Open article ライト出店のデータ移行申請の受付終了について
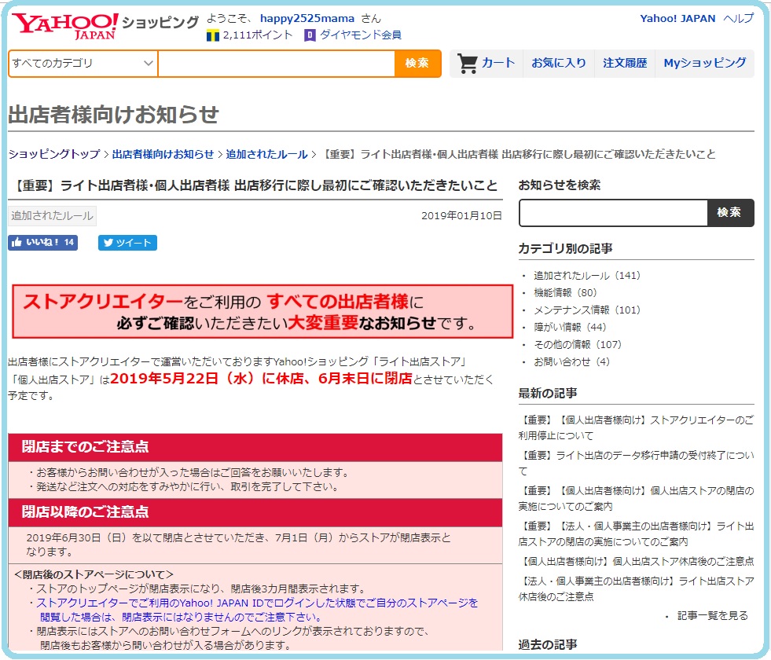The image size is (771, 660). (636, 464)
